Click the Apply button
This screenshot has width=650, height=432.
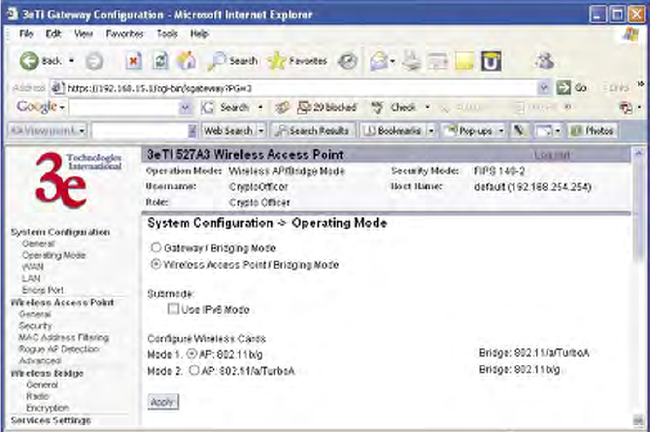(163, 402)
